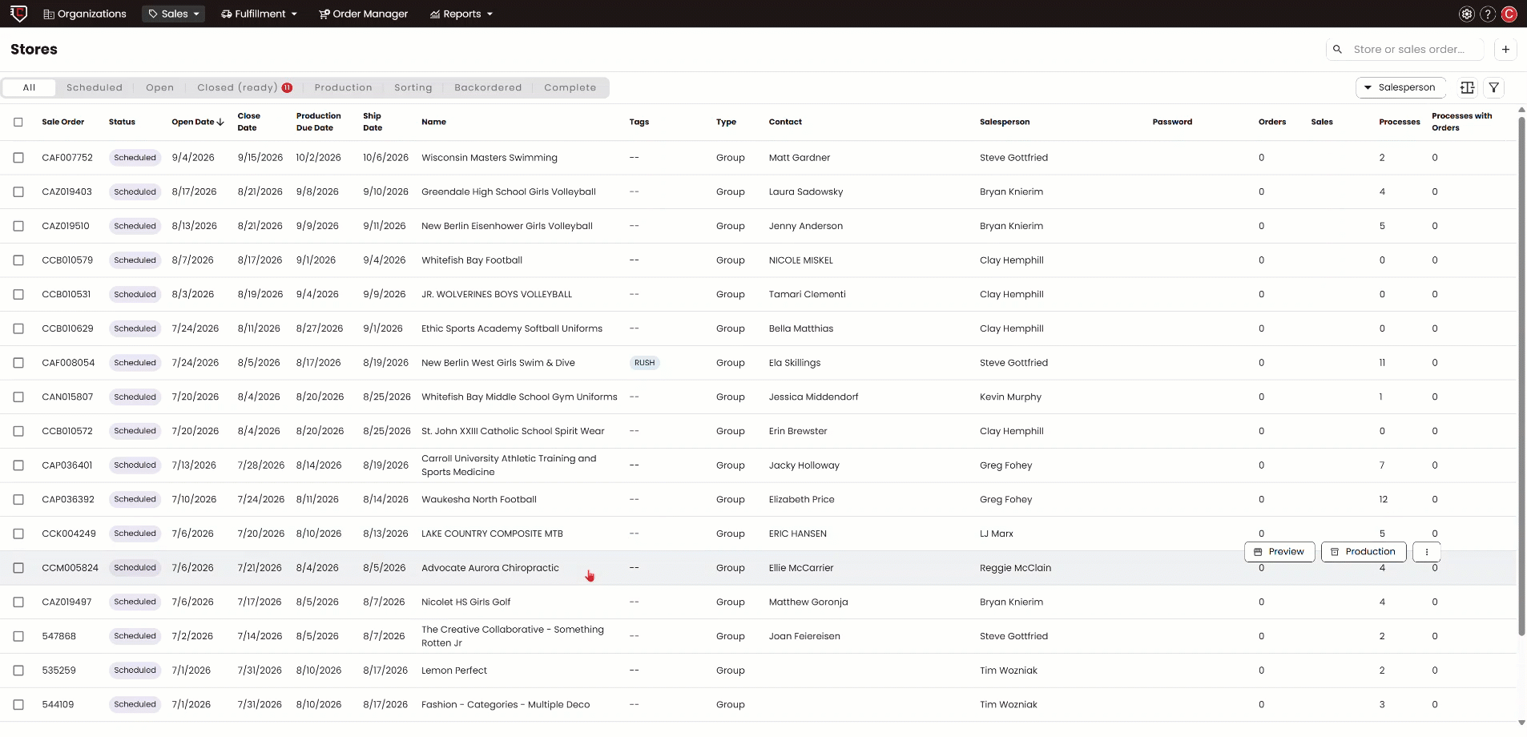Click Wisconsin Masters Swimming store name
The height and width of the screenshot is (737, 1527).
click(x=490, y=158)
